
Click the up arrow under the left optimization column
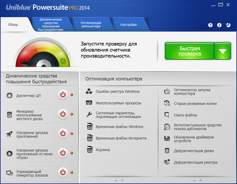(x=116, y=180)
